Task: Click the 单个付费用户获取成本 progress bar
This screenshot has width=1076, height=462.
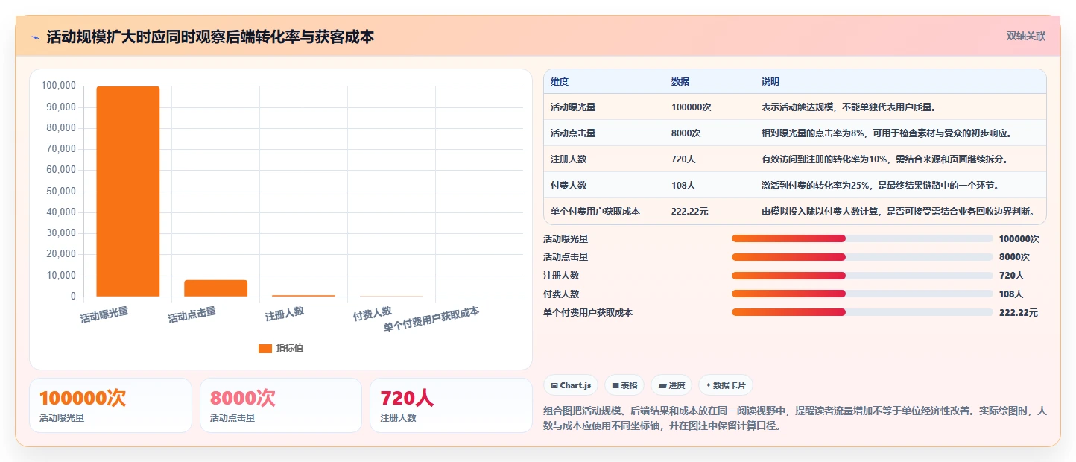Action: tap(862, 312)
